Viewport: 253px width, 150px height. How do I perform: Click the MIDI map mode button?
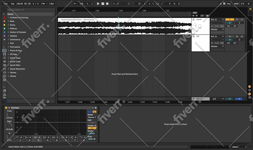point(236,4)
